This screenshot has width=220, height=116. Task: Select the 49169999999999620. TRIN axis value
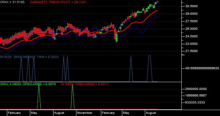pos(202,68)
